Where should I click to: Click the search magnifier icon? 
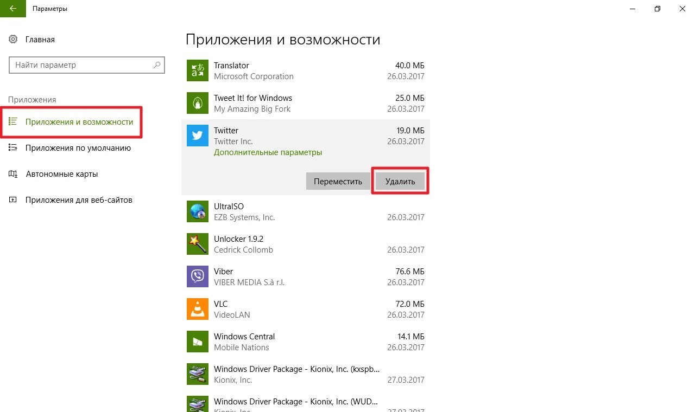coord(157,65)
